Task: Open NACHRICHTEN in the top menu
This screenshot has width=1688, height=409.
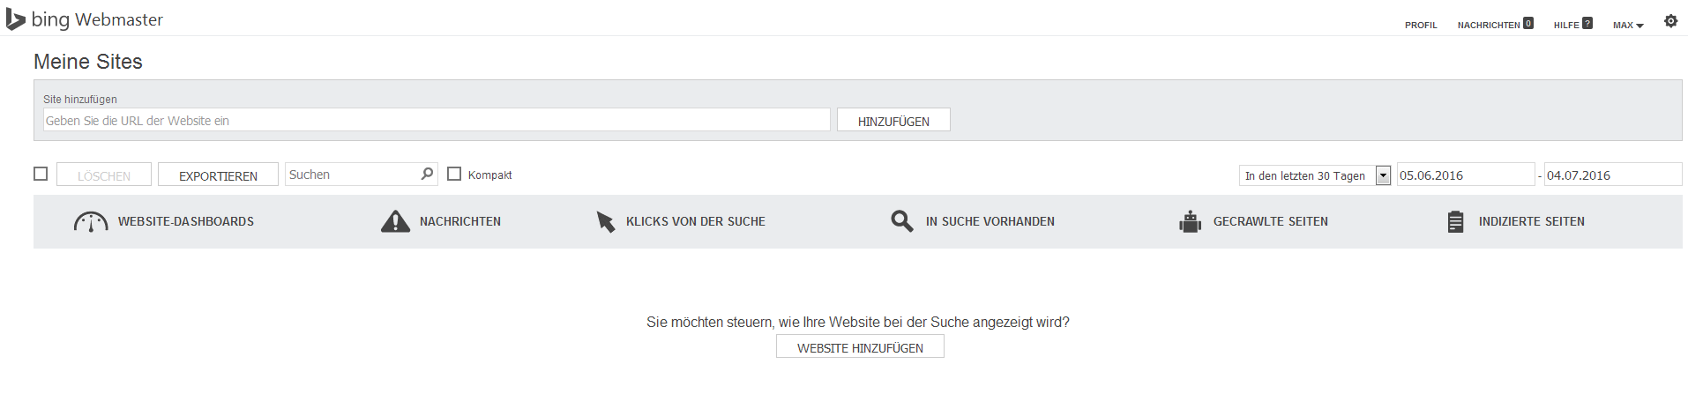Action: pos(1489,25)
